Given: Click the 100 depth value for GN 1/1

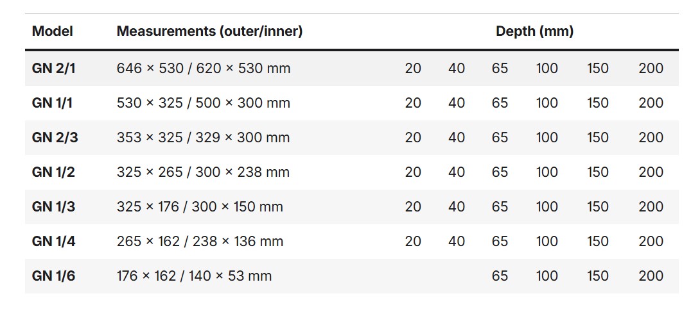Looking at the screenshot, I should coord(547,103).
